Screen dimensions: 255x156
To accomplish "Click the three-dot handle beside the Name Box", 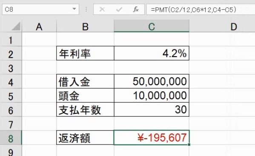I will (86, 9).
